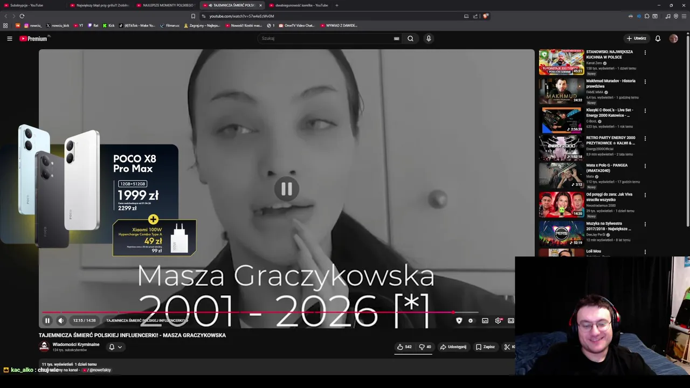Click the magnifier search button
Image resolution: width=690 pixels, height=388 pixels.
(410, 38)
